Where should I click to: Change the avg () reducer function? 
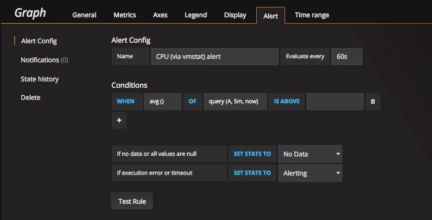[163, 102]
